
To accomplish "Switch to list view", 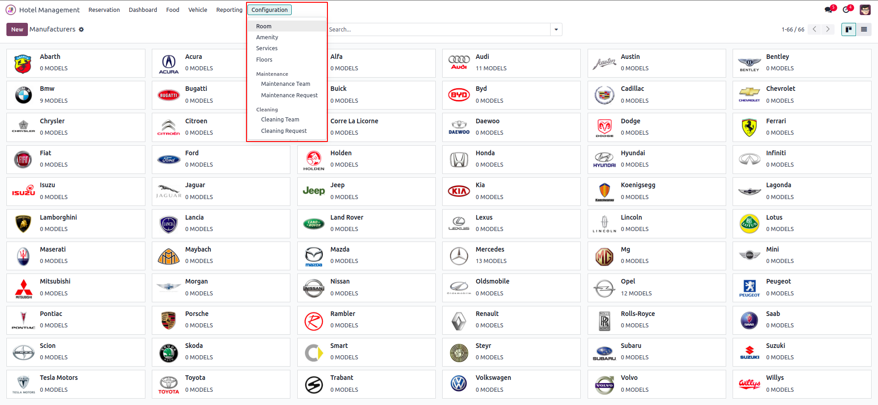I will (864, 29).
